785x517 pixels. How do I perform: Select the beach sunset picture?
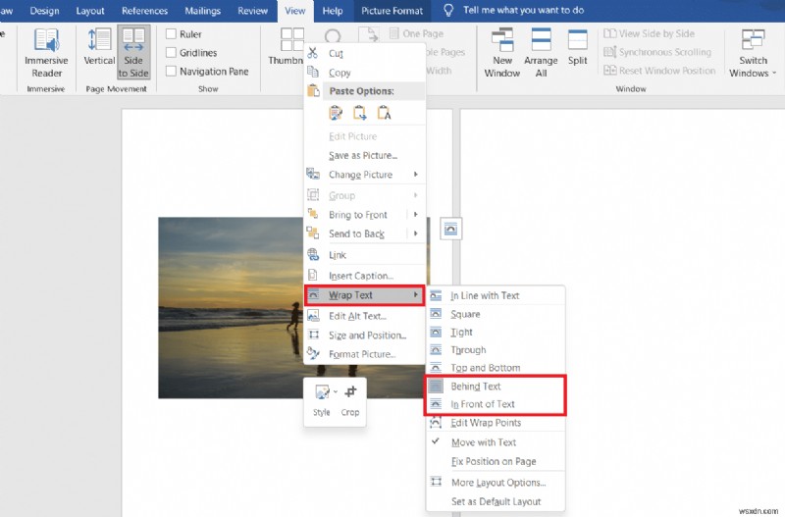click(231, 307)
